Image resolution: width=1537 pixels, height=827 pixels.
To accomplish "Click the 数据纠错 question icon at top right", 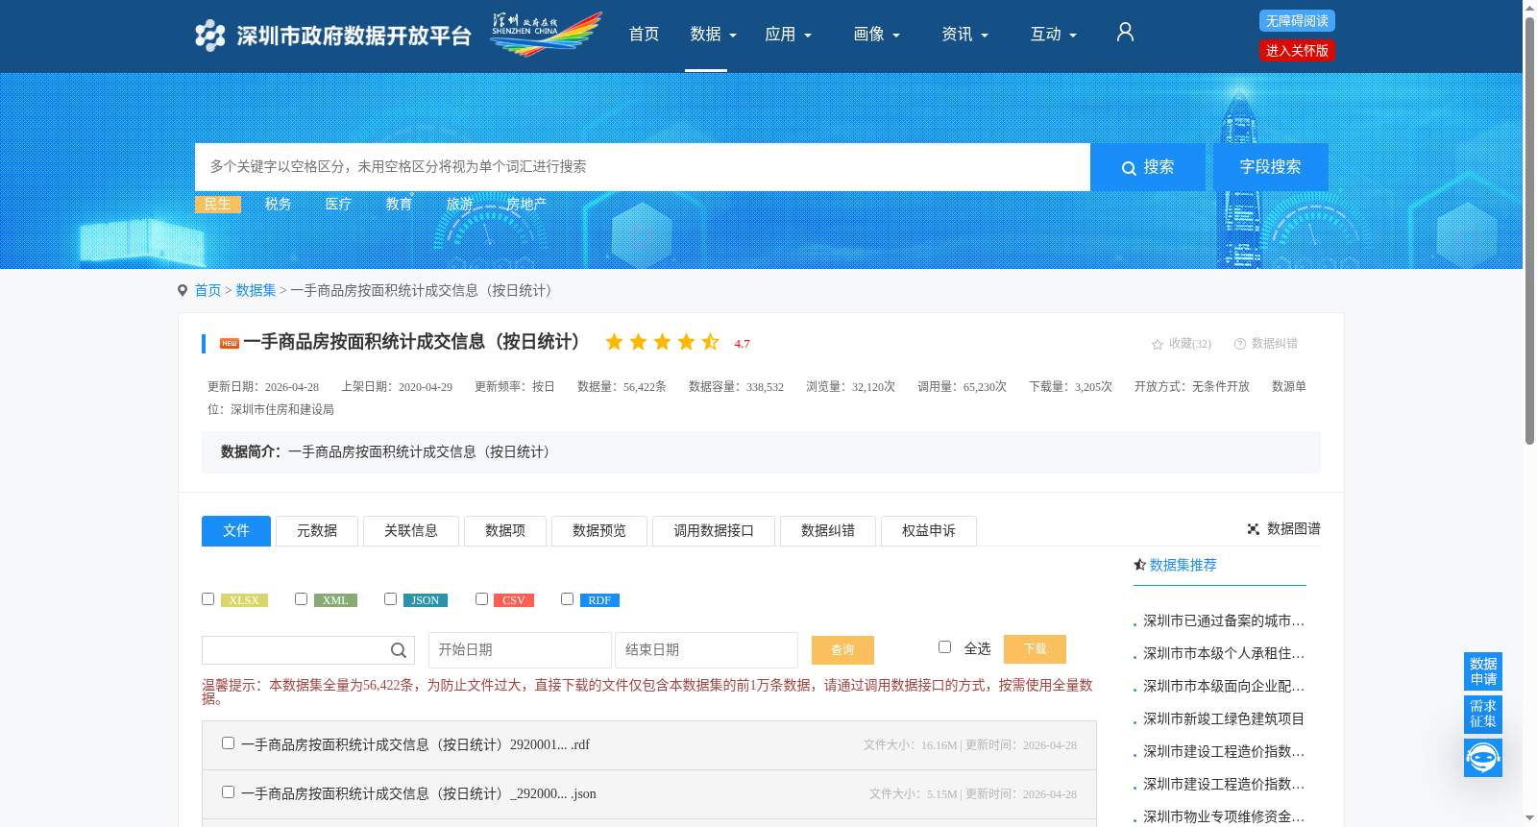I will (x=1240, y=344).
